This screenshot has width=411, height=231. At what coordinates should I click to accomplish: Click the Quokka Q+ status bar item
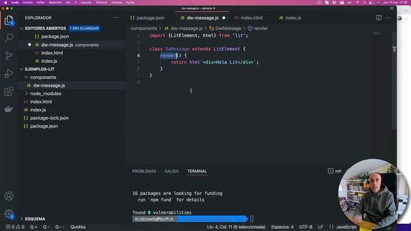[33, 227]
